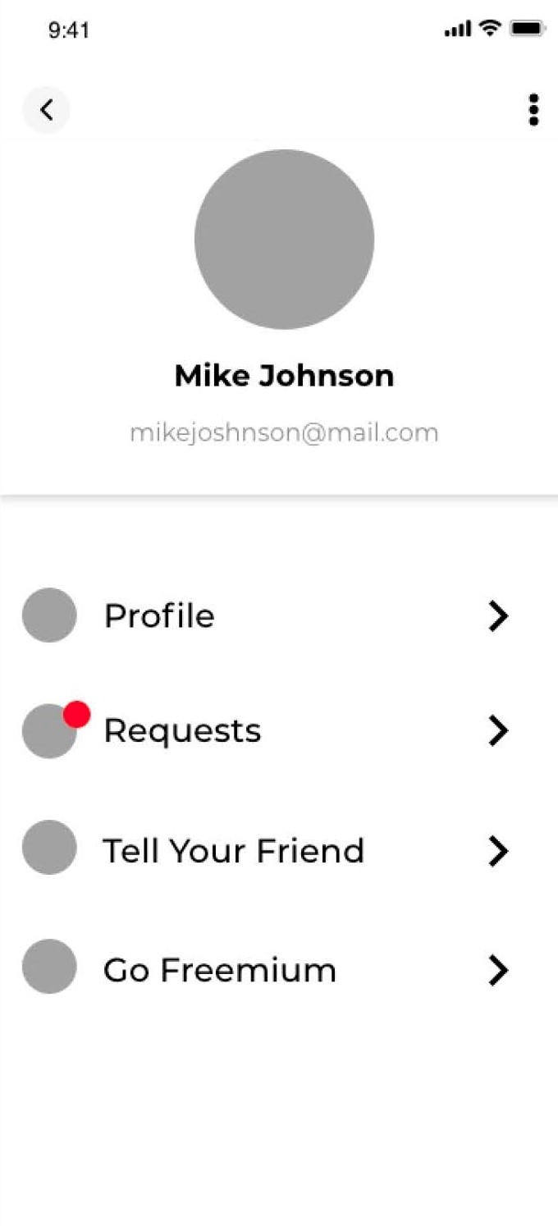Tap the Wi-Fi status icon
The image size is (558, 1226).
[x=490, y=29]
